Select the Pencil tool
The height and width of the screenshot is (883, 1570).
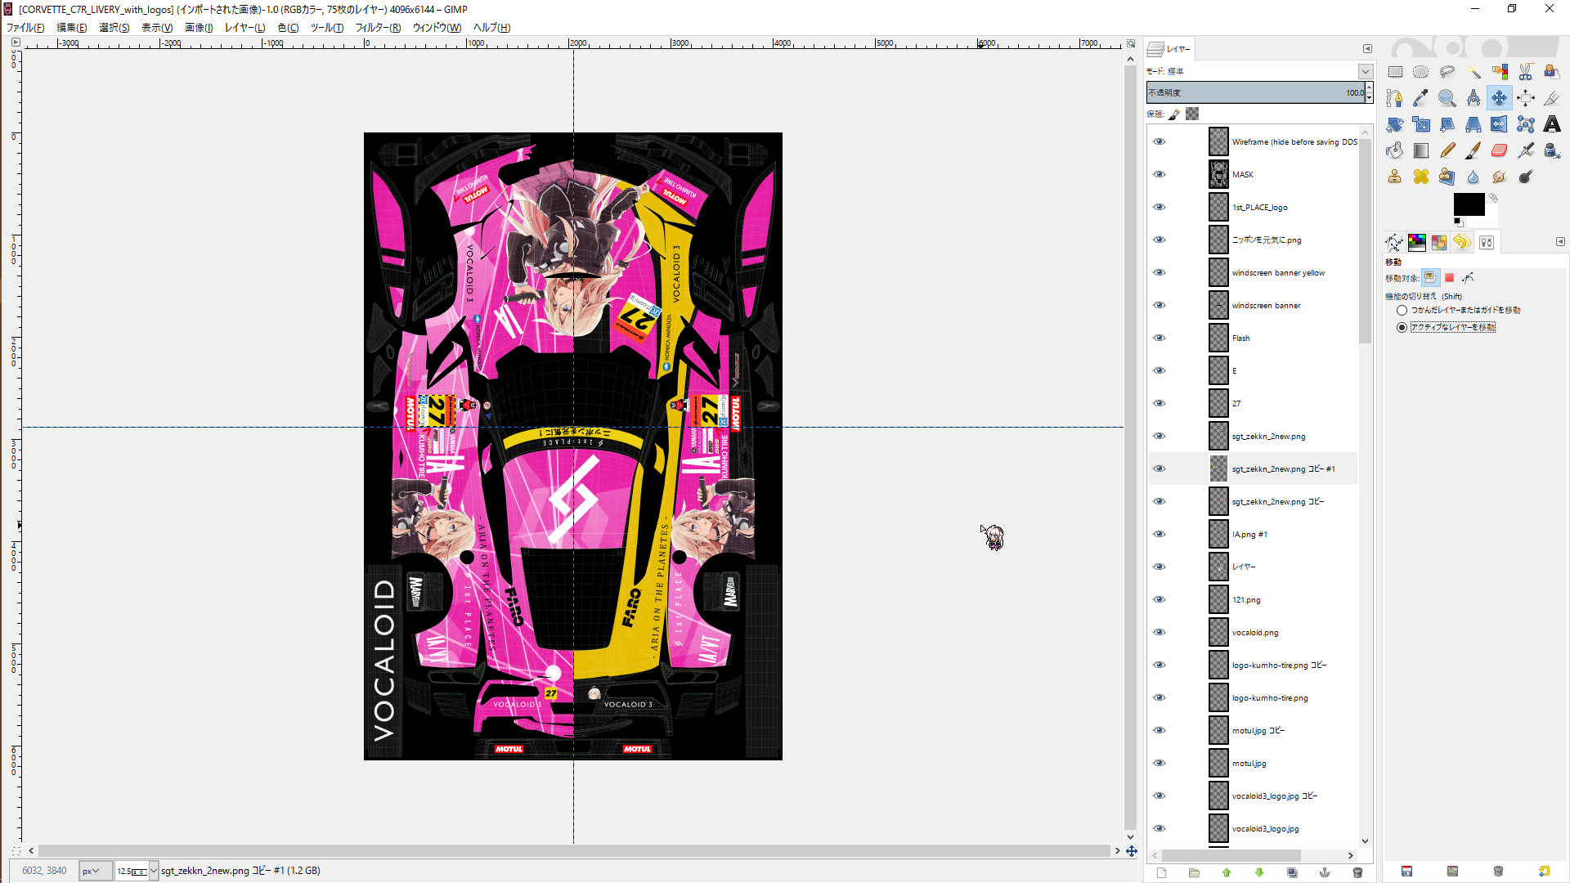tap(1447, 150)
